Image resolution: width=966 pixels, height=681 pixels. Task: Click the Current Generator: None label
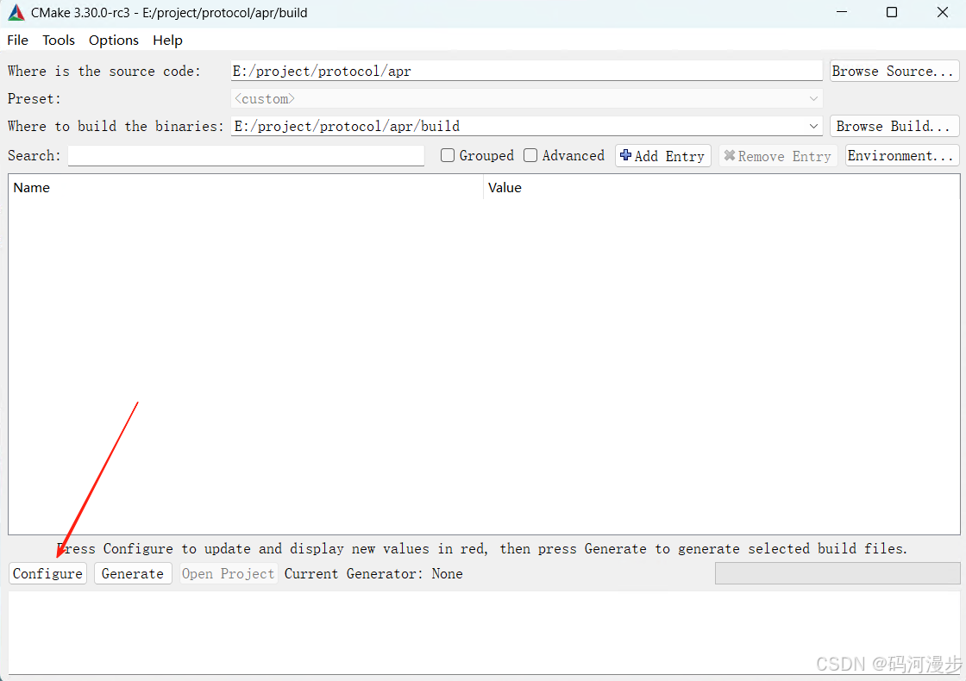click(373, 574)
